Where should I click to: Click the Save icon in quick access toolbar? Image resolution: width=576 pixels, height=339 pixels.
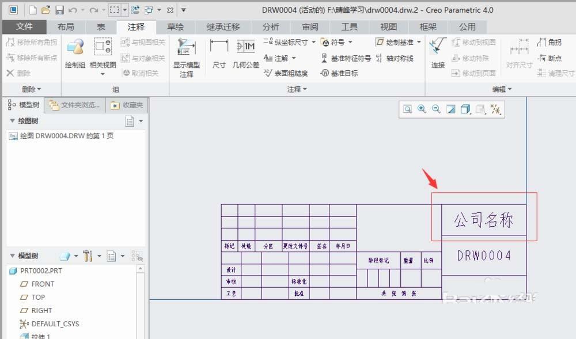60,9
